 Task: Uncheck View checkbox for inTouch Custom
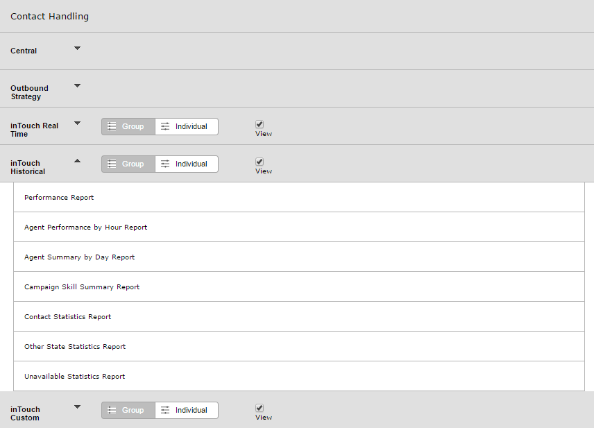[260, 408]
